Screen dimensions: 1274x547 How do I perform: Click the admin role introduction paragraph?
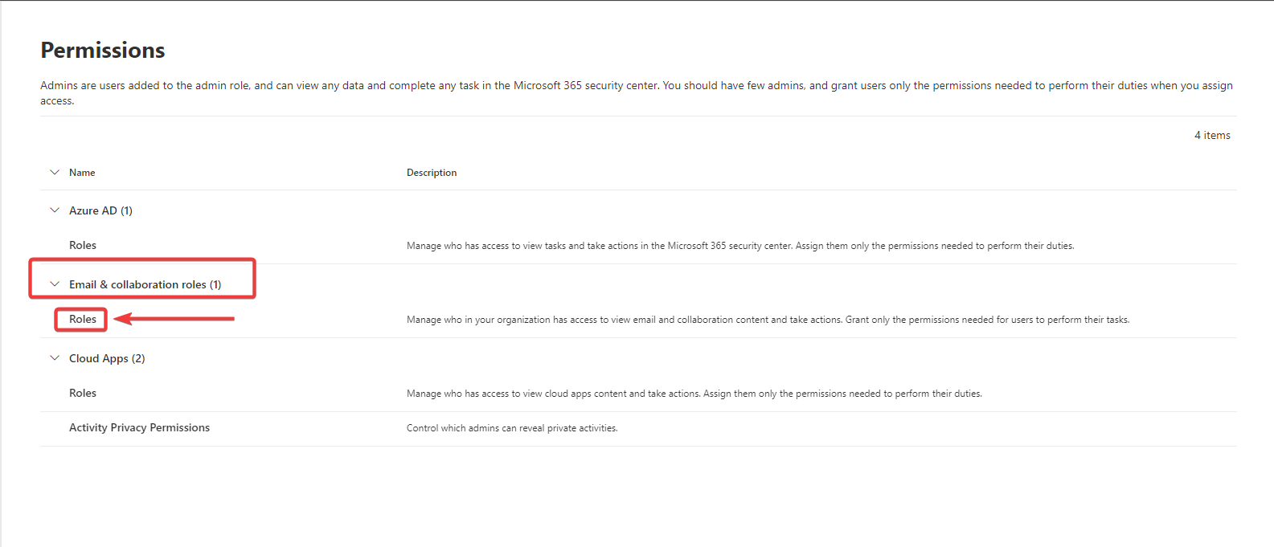pos(635,86)
